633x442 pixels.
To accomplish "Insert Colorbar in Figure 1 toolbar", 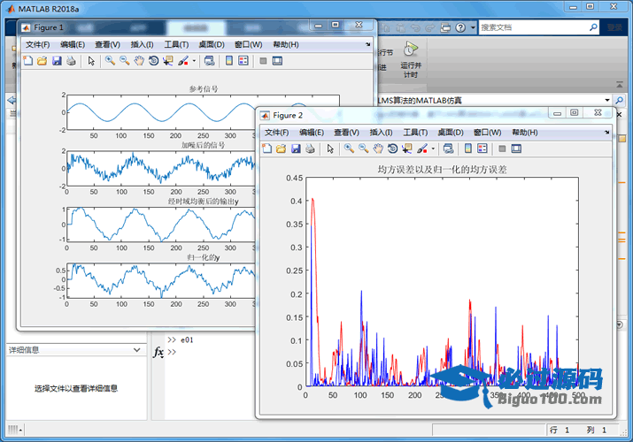I will [x=229, y=61].
